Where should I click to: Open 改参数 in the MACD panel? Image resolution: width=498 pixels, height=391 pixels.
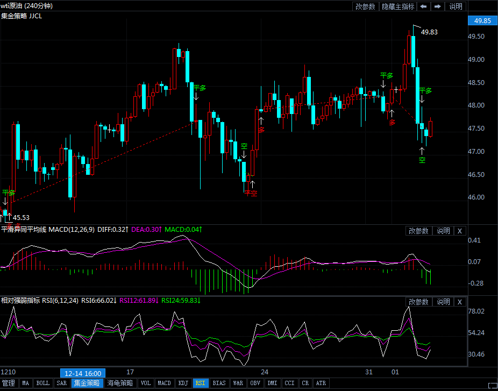(418, 231)
